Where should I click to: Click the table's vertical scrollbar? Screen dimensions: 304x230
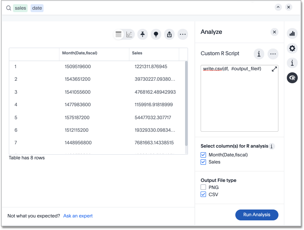click(186, 102)
